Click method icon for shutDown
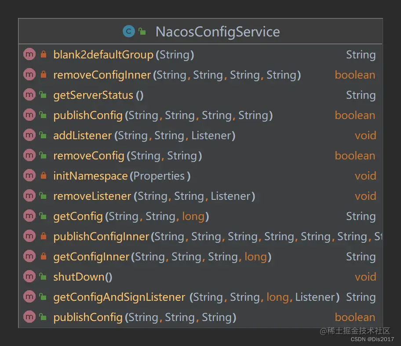 pyautogui.click(x=29, y=276)
